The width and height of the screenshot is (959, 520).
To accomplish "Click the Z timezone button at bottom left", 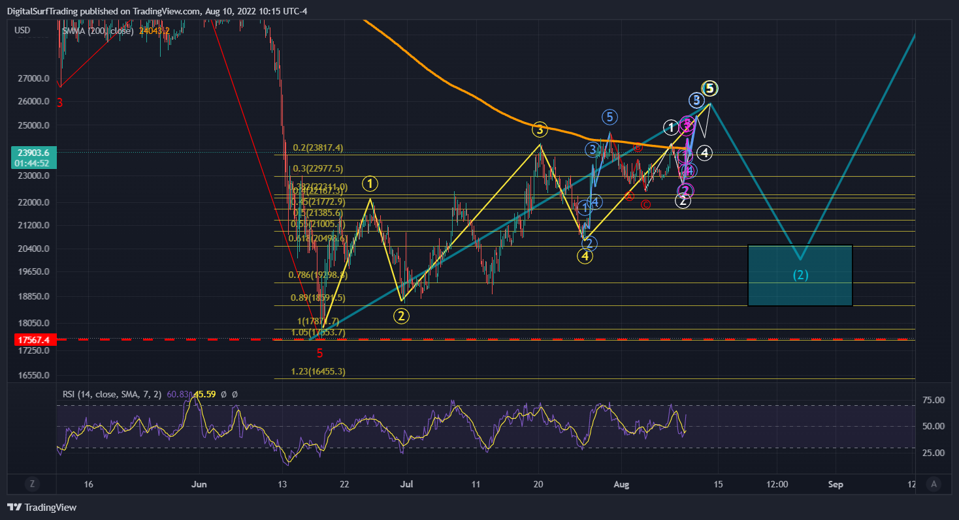I will pyautogui.click(x=31, y=483).
